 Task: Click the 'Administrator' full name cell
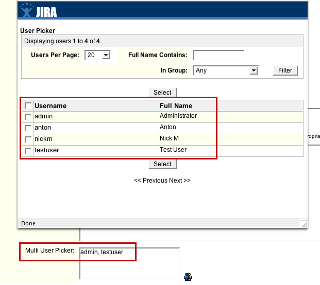pos(231,117)
